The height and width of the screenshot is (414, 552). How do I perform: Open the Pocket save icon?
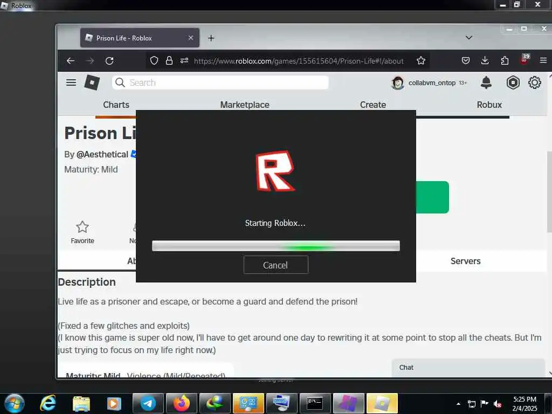click(465, 60)
